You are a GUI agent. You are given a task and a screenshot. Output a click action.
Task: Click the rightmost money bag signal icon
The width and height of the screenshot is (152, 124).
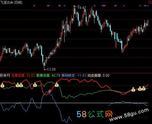click(144, 88)
